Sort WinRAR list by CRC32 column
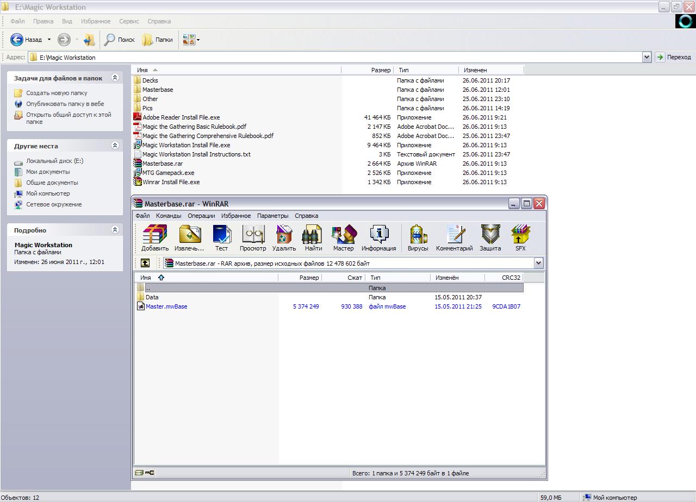The width and height of the screenshot is (696, 502). tap(504, 278)
